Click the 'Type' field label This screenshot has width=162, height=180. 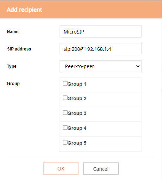[12, 66]
